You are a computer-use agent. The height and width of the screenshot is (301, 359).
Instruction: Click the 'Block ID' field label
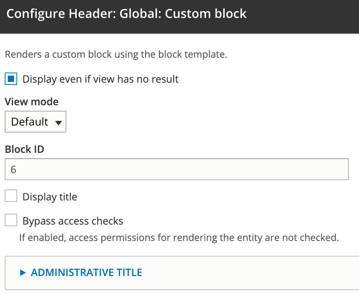25,149
